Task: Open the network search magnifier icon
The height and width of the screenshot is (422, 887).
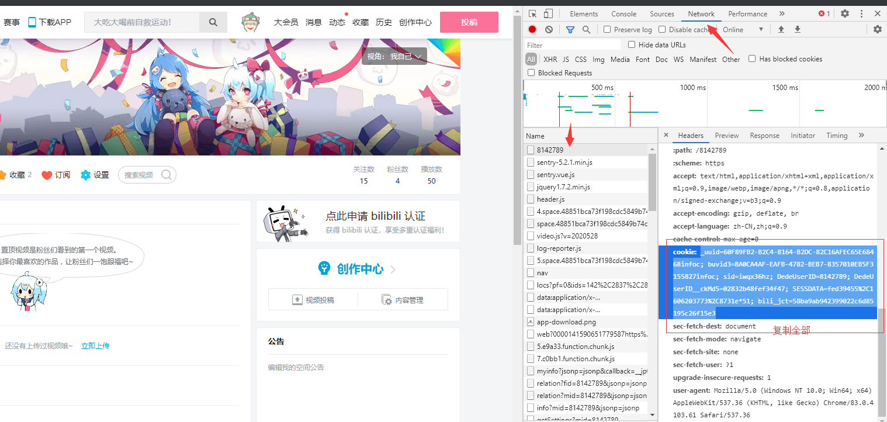Action: tap(586, 29)
